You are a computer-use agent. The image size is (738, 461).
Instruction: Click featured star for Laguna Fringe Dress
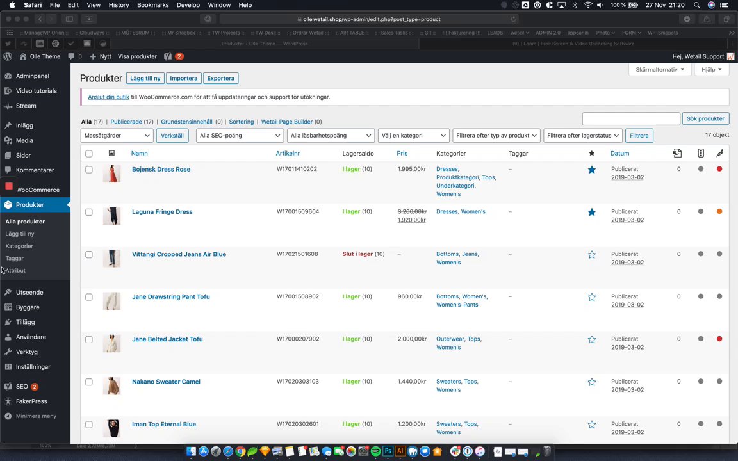592,212
